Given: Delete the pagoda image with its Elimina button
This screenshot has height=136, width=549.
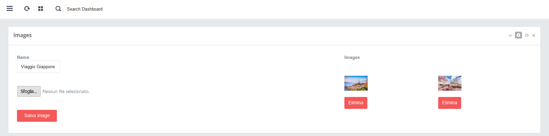Looking at the screenshot, I should 356,103.
